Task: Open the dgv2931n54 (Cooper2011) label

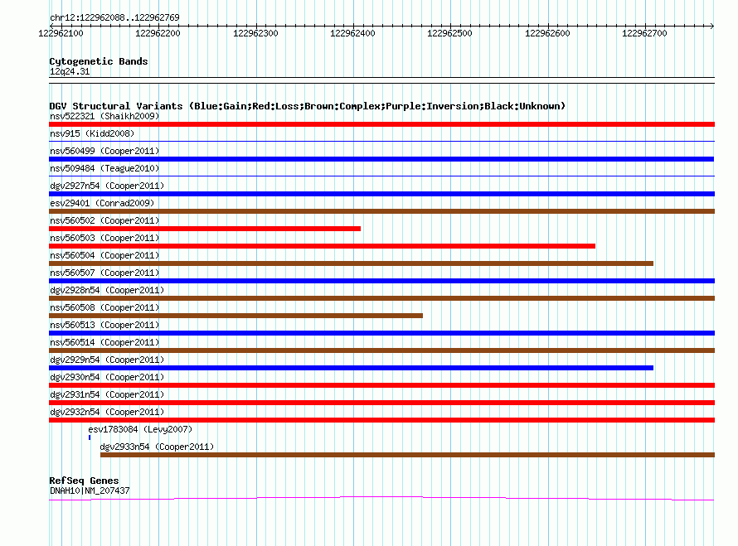Action: (x=107, y=394)
